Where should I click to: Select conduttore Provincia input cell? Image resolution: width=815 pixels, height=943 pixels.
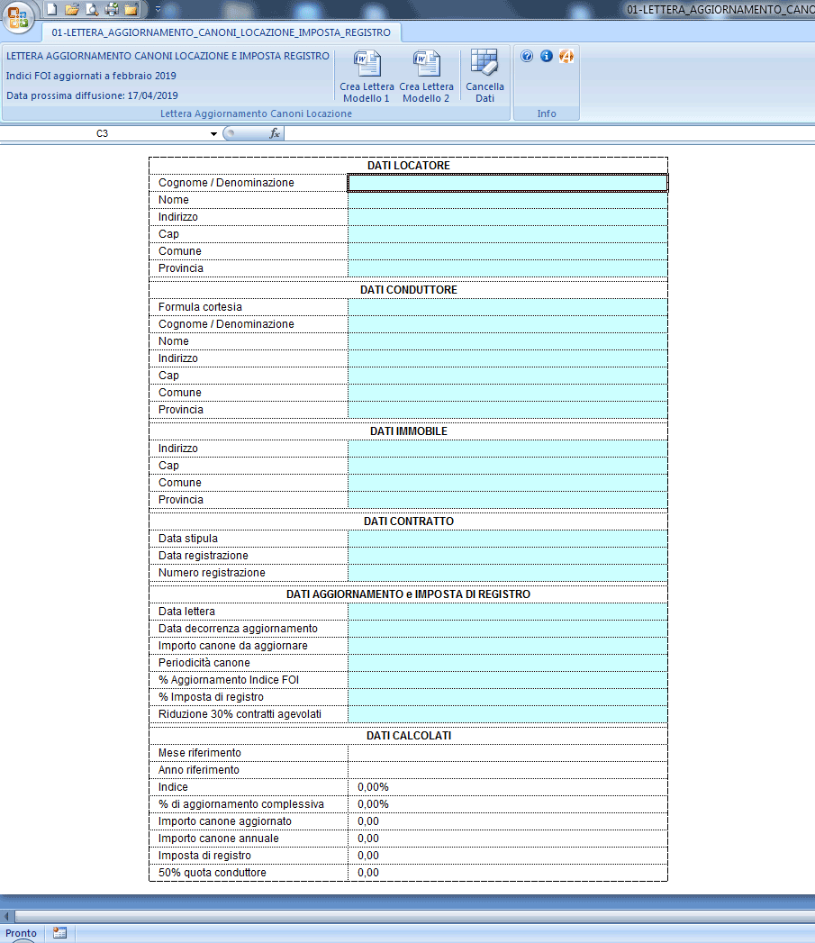click(x=508, y=410)
